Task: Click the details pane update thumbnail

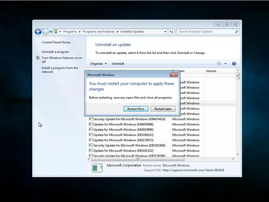Action: [x=97, y=168]
